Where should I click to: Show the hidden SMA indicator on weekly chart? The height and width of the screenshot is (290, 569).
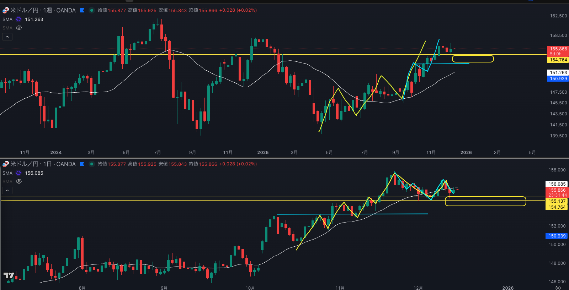point(19,28)
